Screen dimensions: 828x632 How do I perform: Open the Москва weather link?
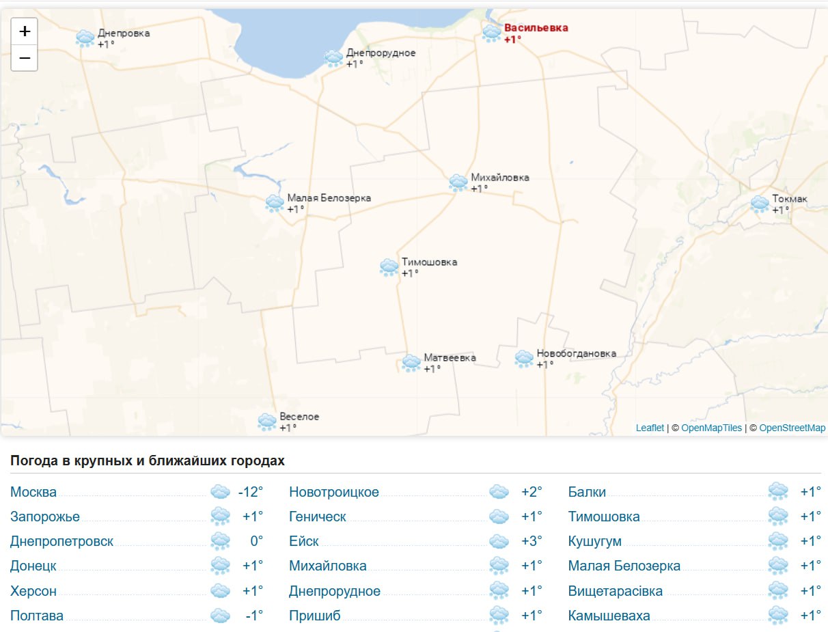coord(33,492)
